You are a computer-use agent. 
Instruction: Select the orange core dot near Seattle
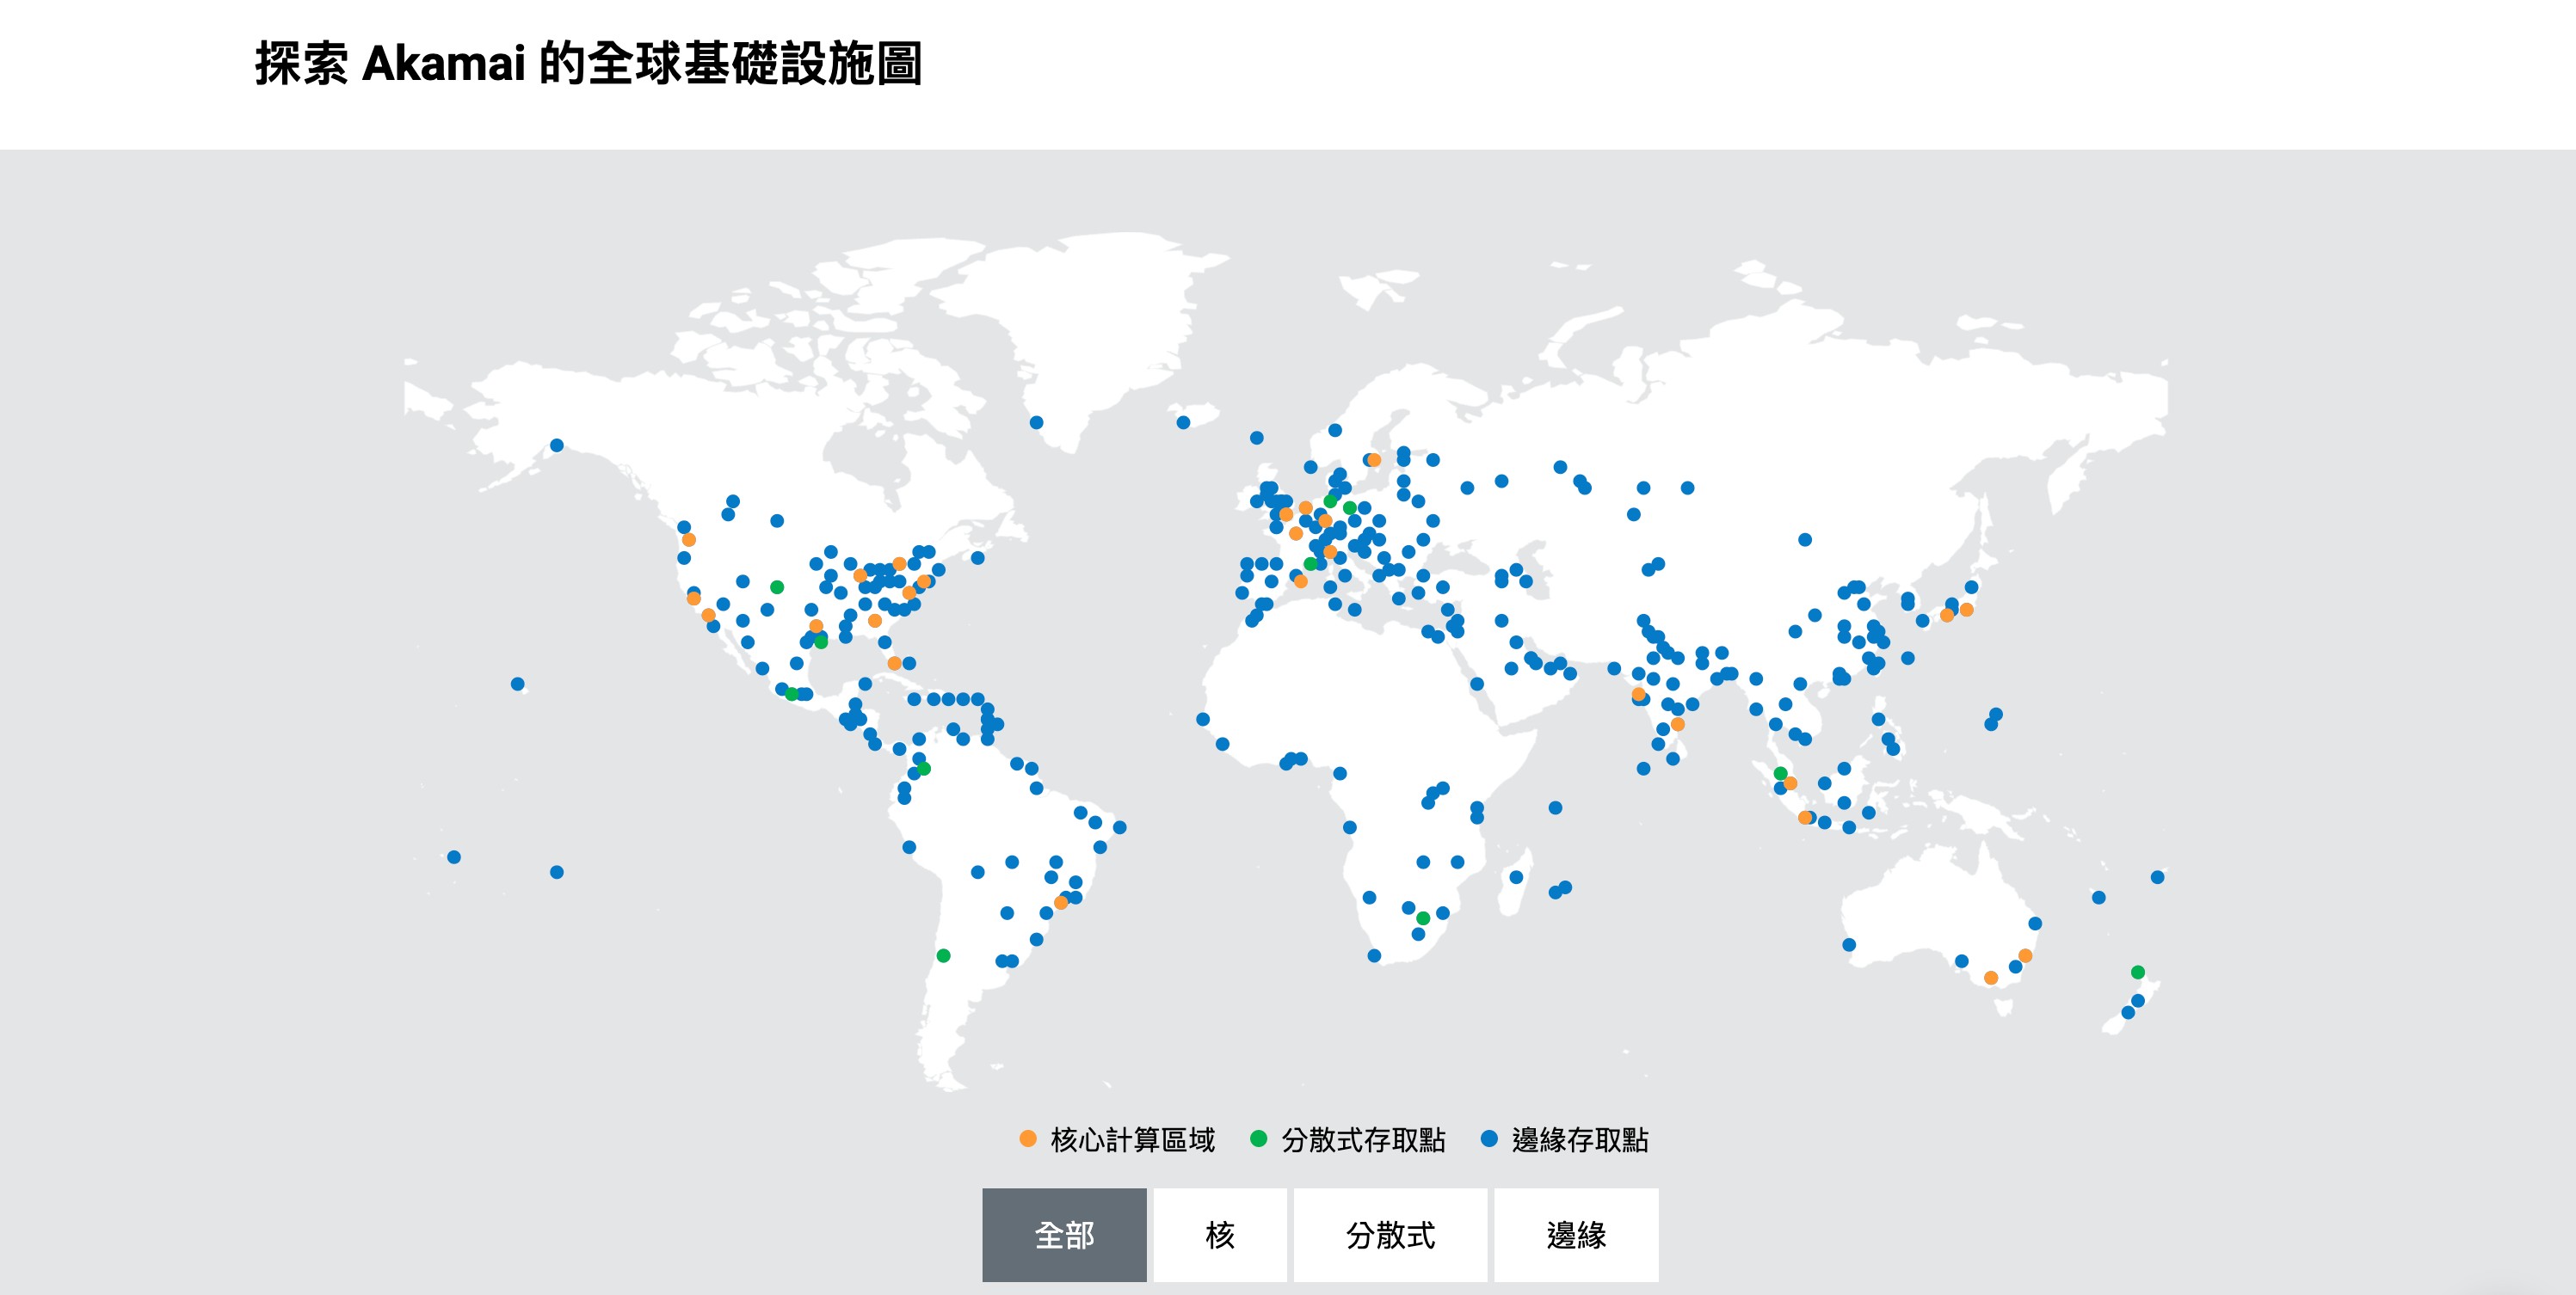click(689, 540)
